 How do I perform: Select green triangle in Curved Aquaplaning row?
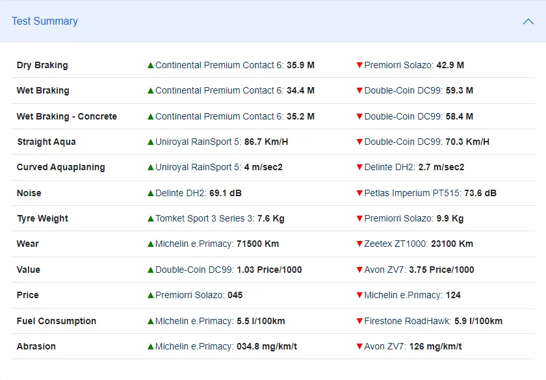151,167
